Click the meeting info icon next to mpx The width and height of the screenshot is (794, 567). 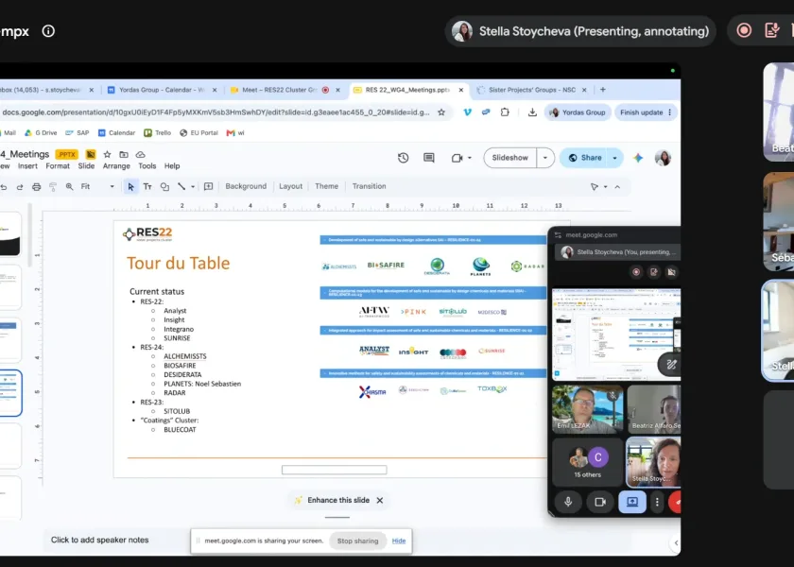48,31
